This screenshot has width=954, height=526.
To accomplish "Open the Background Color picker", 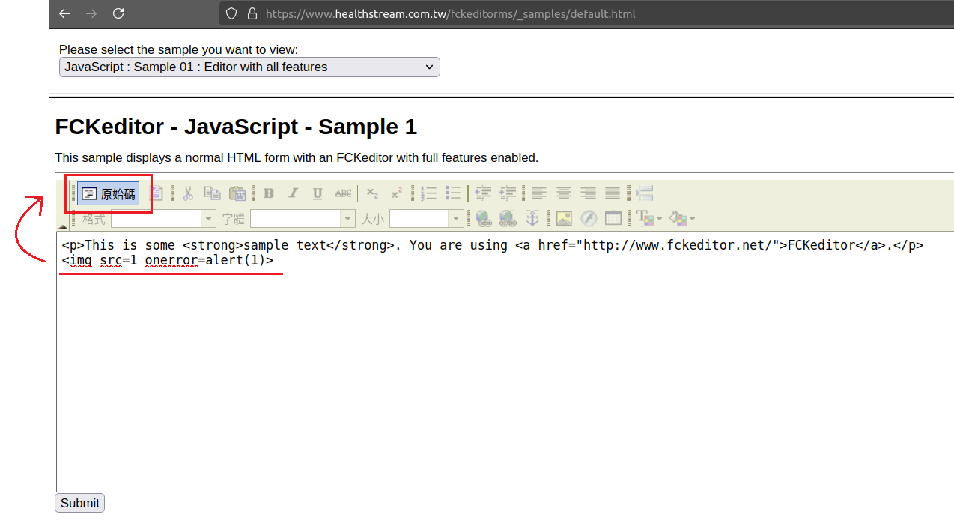I will point(681,218).
